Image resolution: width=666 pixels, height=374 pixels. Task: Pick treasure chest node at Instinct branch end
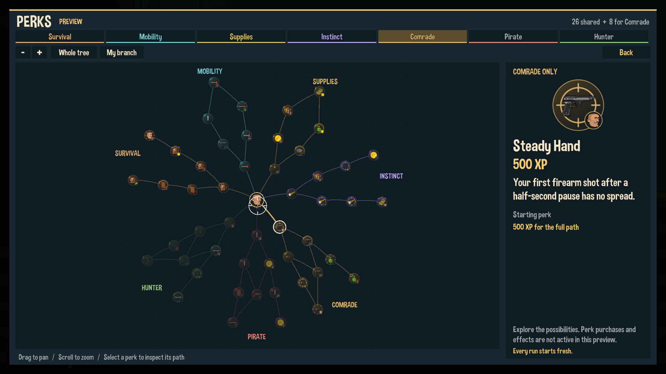(x=382, y=202)
